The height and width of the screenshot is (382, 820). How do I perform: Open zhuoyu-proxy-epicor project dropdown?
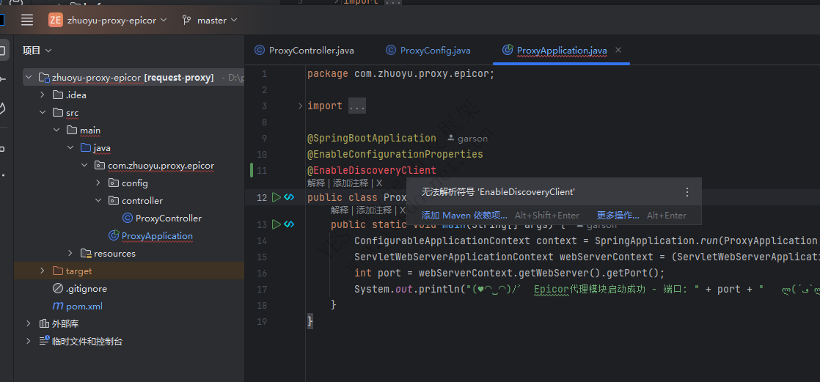click(117, 21)
